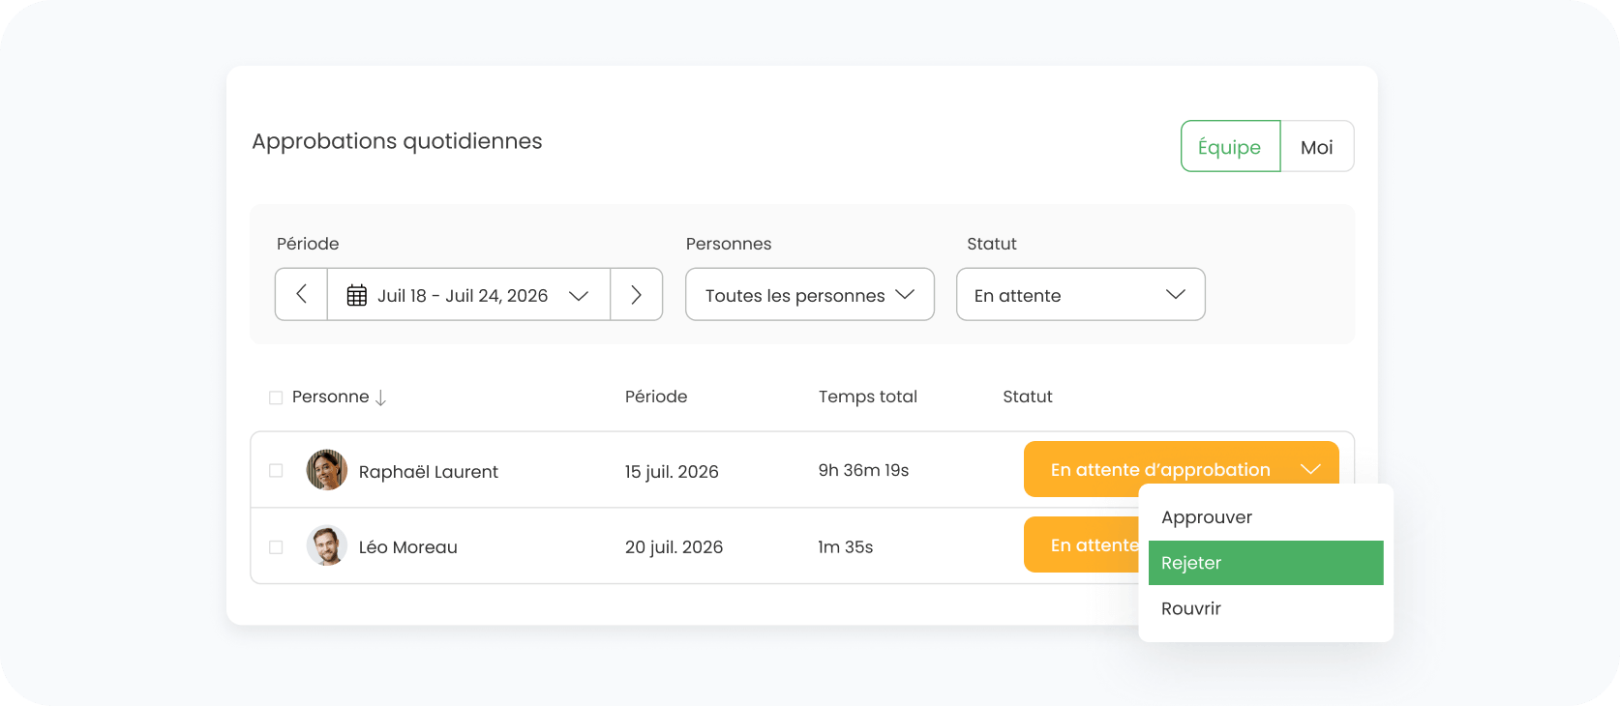The width and height of the screenshot is (1620, 706).
Task: Click the Raphaël Laurent name text
Action: [x=428, y=472]
